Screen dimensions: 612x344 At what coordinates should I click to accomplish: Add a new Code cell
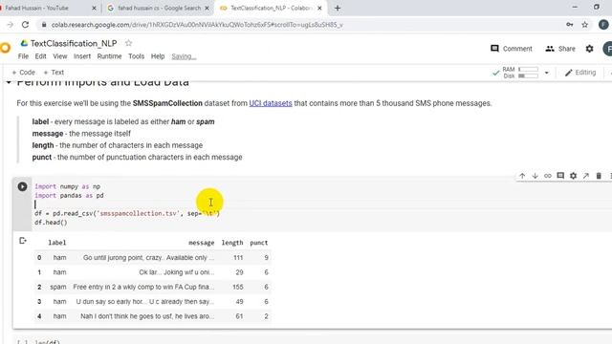[23, 73]
